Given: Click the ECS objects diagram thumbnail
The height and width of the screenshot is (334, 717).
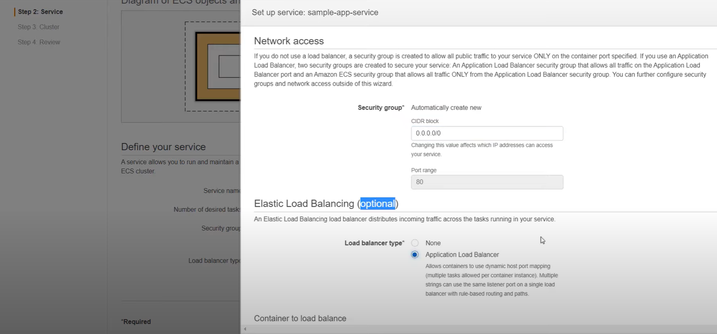Looking at the screenshot, I should [x=181, y=66].
